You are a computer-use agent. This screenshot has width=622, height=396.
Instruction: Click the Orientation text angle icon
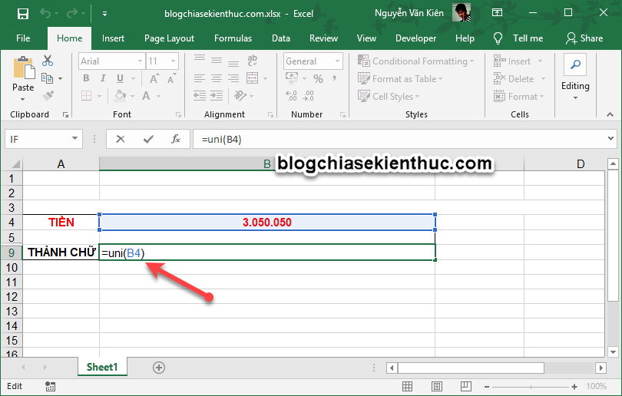click(240, 95)
